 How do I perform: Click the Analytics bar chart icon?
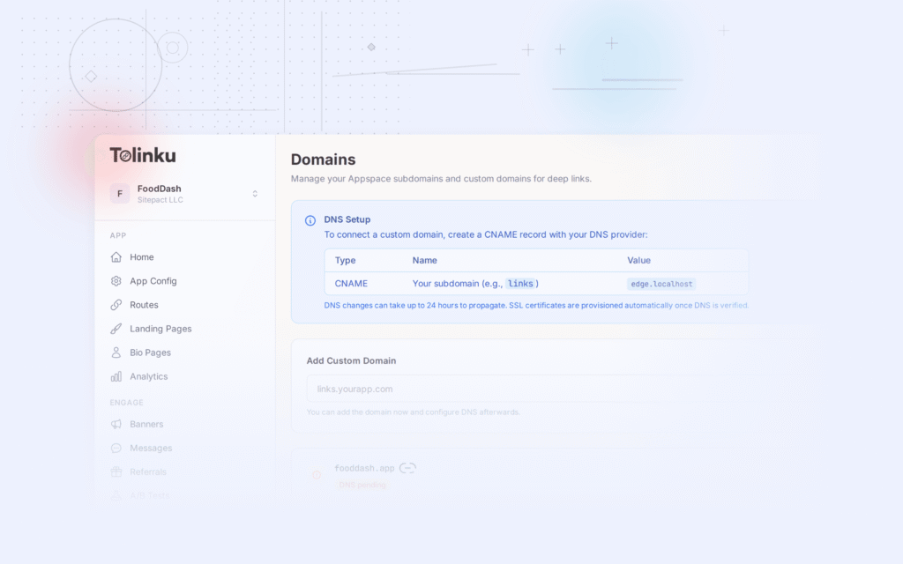(x=118, y=375)
